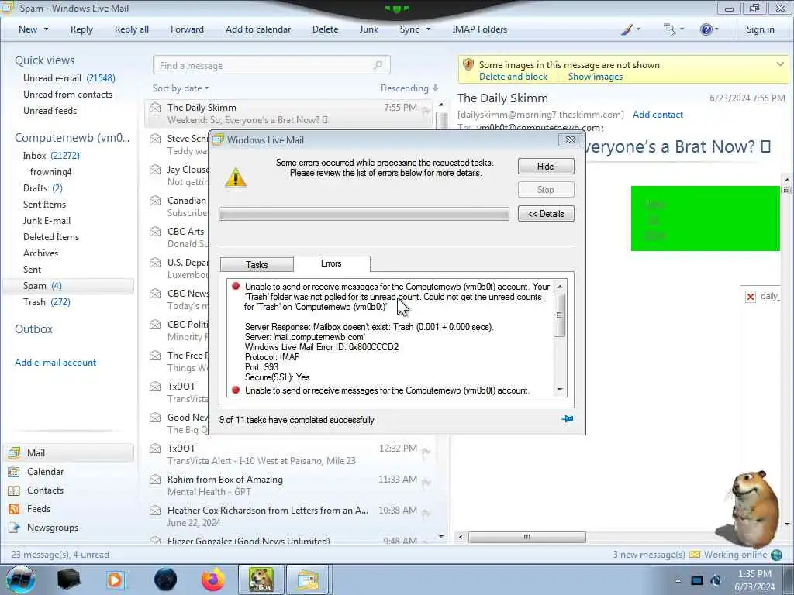Image resolution: width=794 pixels, height=595 pixels.
Task: Open the paintbrush color scheme icon
Action: coord(627,30)
